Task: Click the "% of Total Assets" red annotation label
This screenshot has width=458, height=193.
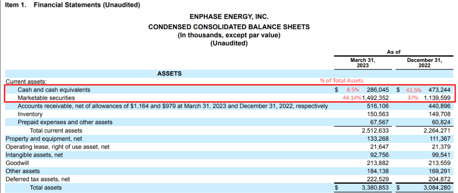Action: point(342,81)
